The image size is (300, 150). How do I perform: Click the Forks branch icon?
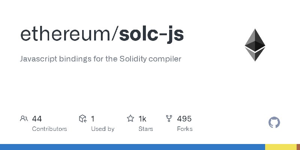click(x=169, y=119)
